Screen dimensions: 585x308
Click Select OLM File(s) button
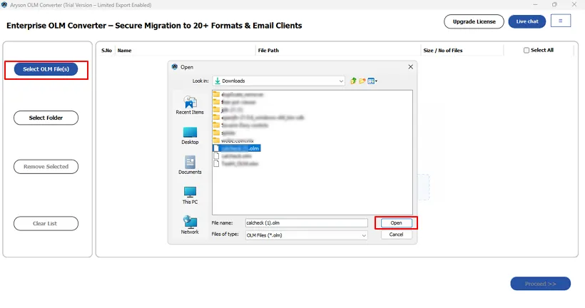click(x=46, y=69)
